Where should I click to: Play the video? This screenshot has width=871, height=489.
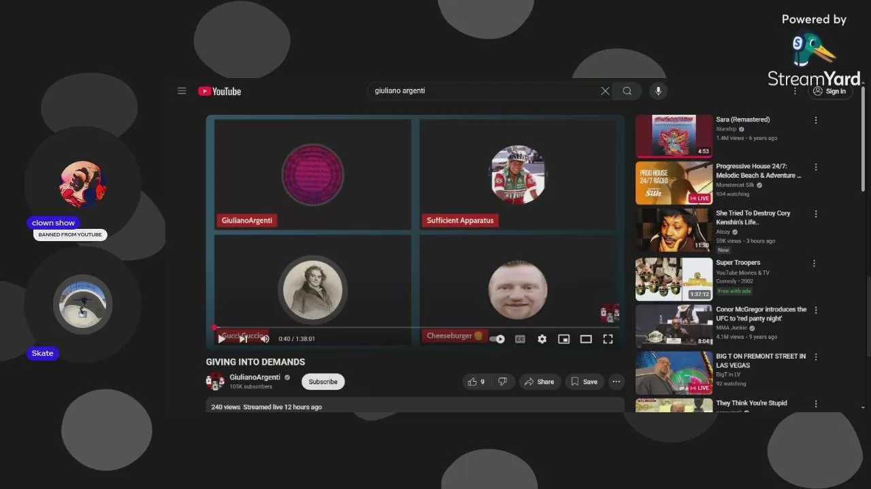point(221,339)
